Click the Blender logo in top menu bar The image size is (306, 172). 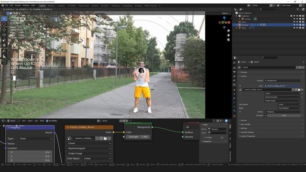click(x=2, y=6)
